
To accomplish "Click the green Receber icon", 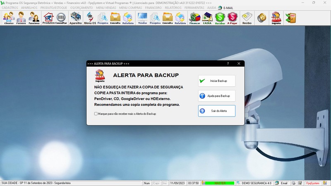I will 220,18.
